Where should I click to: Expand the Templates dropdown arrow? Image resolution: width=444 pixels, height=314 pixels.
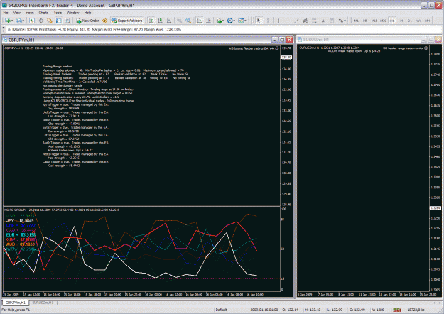(x=245, y=21)
